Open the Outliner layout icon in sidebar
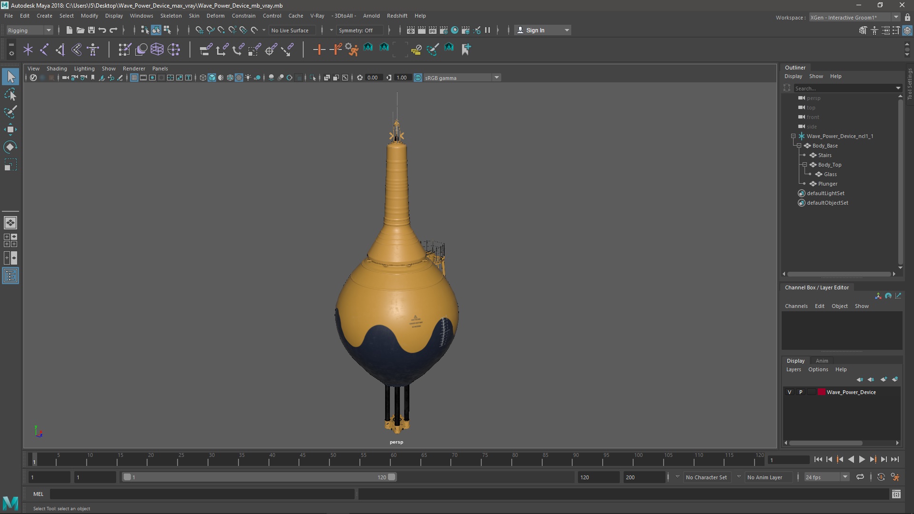 pyautogui.click(x=10, y=276)
